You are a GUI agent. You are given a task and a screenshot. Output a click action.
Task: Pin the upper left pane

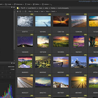coord(12,7)
